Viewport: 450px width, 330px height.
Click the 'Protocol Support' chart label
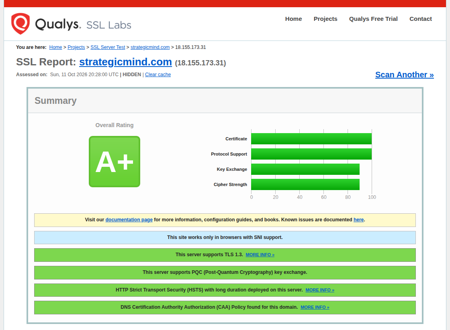click(x=229, y=154)
